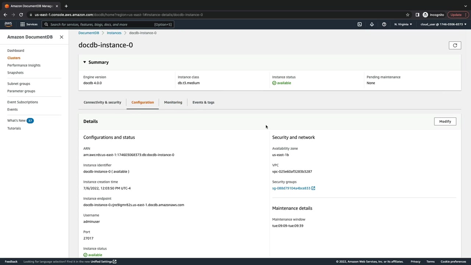Viewport: 471px width, 265px height.
Task: Select the Events & tags tab
Action: (x=203, y=102)
